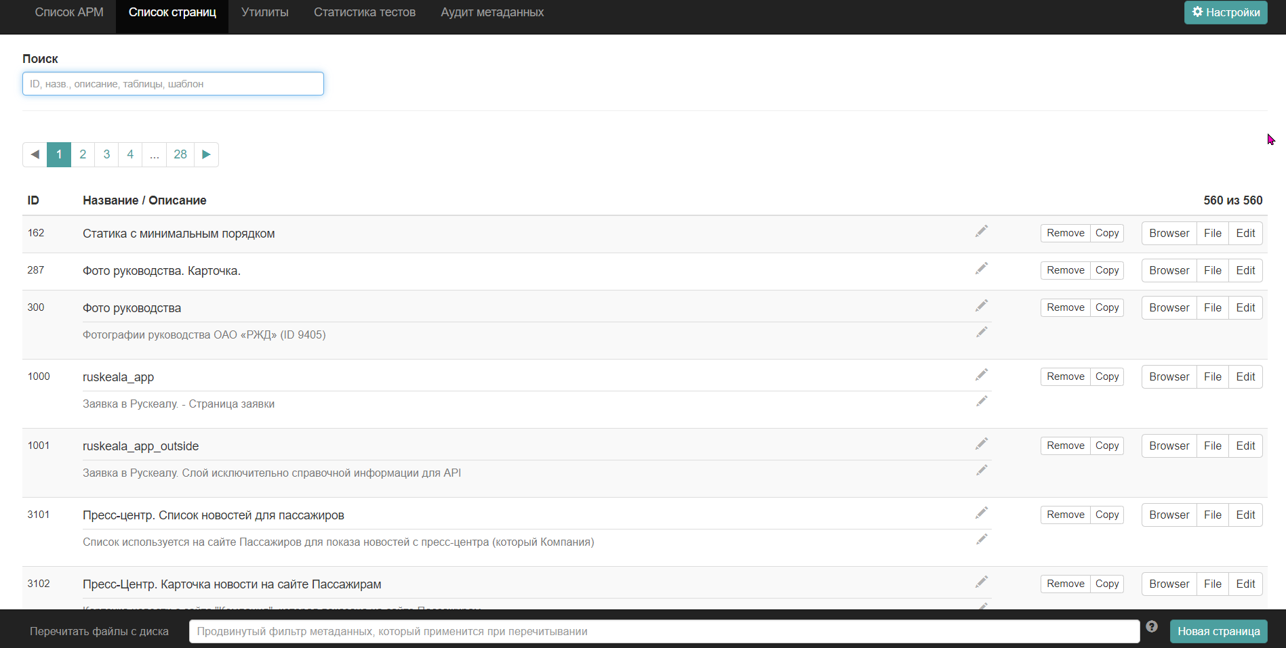Focus the Поиск search input field

173,84
